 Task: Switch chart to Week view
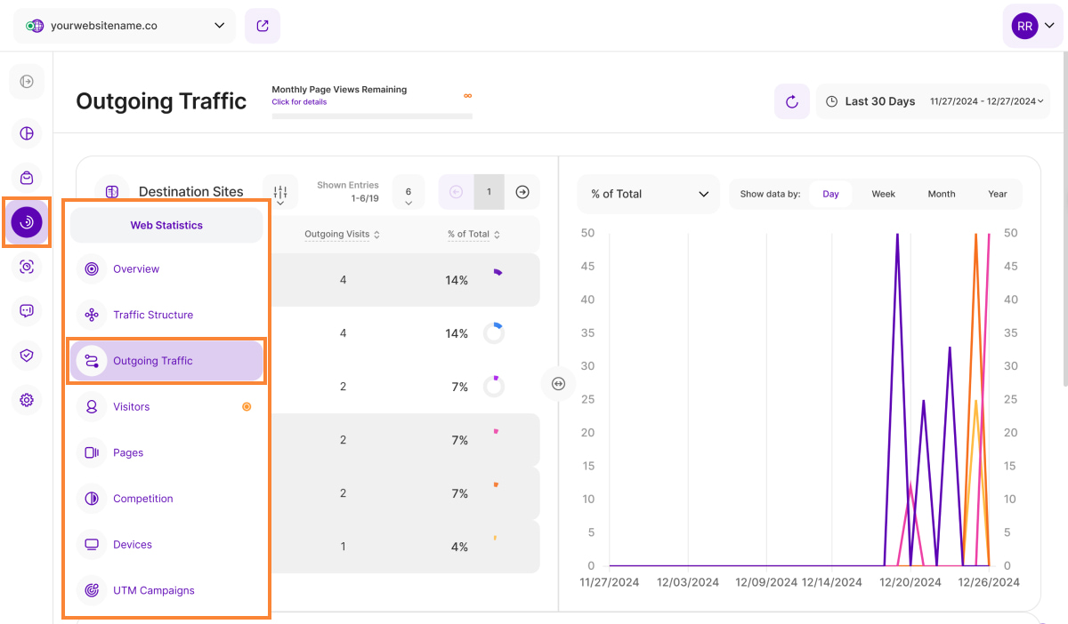pos(883,194)
